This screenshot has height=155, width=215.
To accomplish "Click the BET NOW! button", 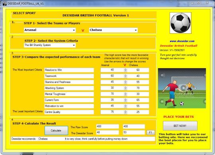I will 180,126.
